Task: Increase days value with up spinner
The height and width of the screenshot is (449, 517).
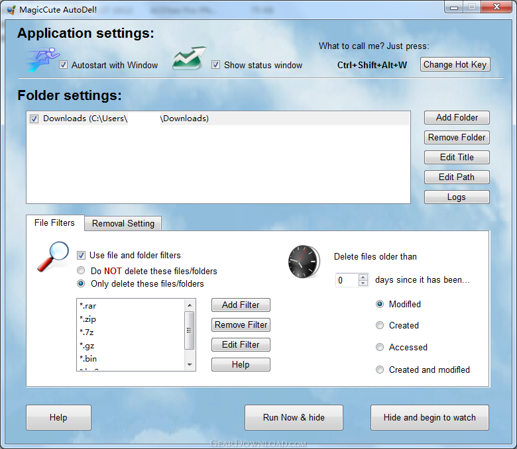Action: coord(363,277)
